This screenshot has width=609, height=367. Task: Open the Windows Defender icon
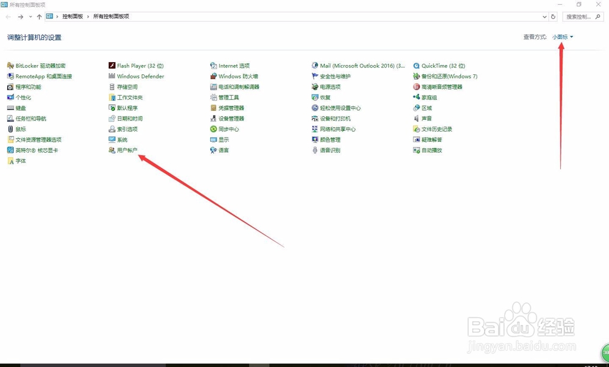coord(112,77)
